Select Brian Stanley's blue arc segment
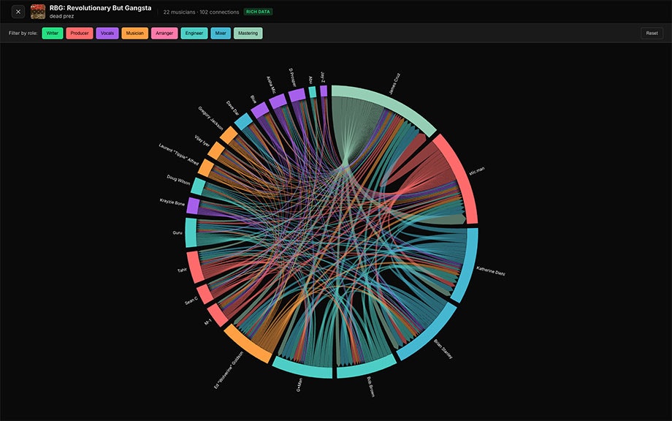This screenshot has width=672, height=421. click(x=429, y=335)
